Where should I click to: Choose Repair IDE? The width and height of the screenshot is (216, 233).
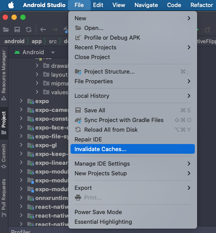pyautogui.click(x=133, y=139)
